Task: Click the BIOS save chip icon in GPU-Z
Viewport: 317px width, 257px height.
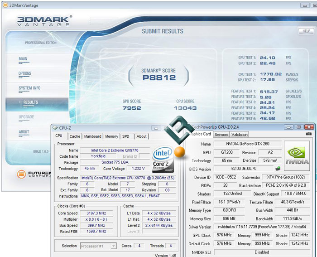Action: [278, 168]
